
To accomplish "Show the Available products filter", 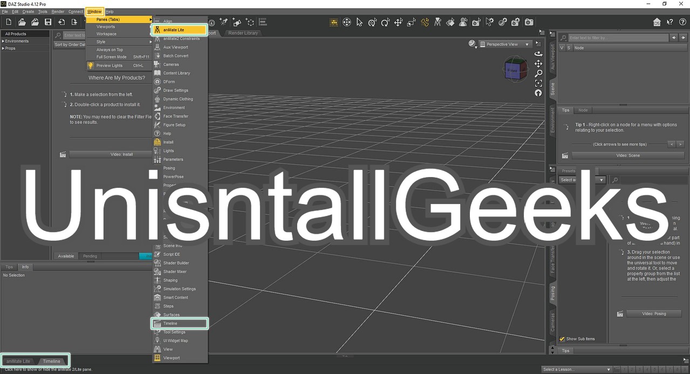I will [66, 256].
